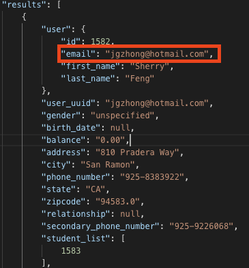This screenshot has width=249, height=268.
Task: Click the opening bracket after "results"
Action: (59, 5)
